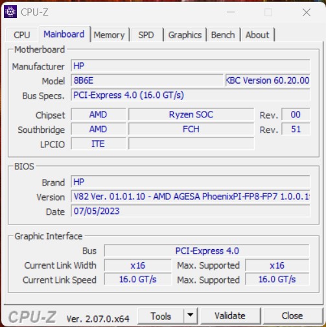Open the Graphics tab

tap(185, 35)
